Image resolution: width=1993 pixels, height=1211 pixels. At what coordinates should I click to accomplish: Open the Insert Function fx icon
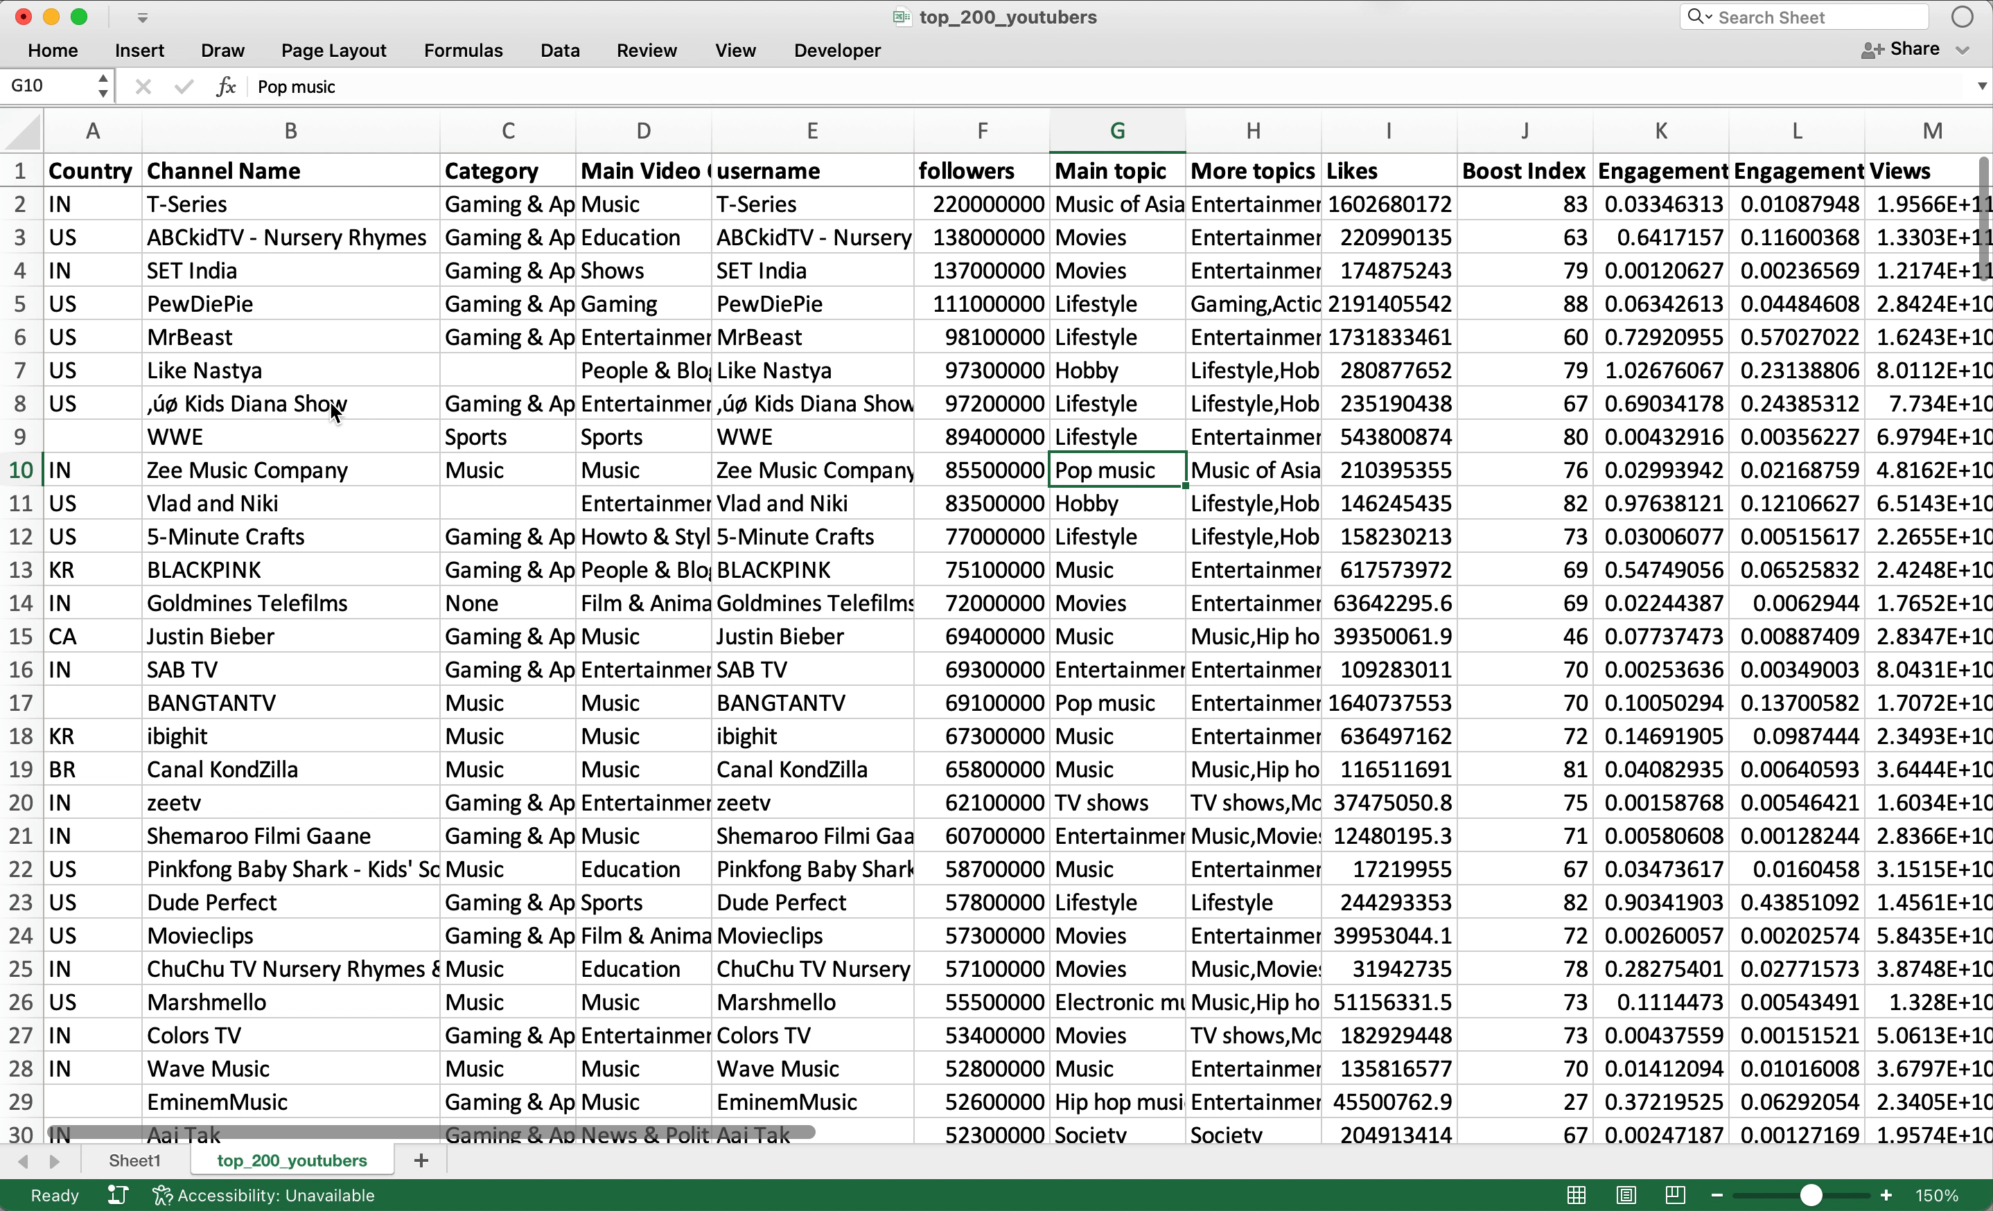226,87
